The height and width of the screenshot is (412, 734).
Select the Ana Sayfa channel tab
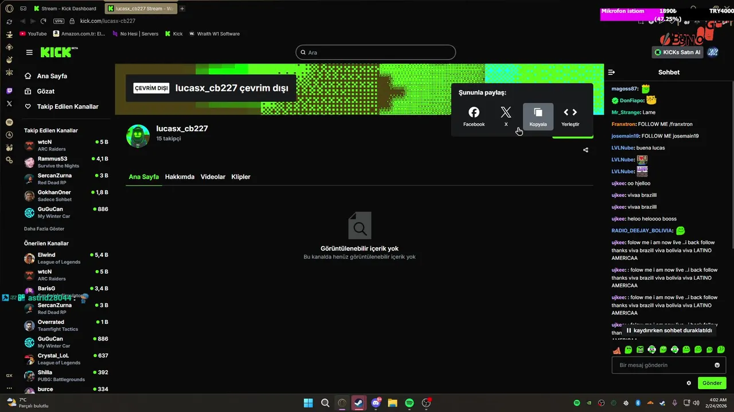[143, 177]
